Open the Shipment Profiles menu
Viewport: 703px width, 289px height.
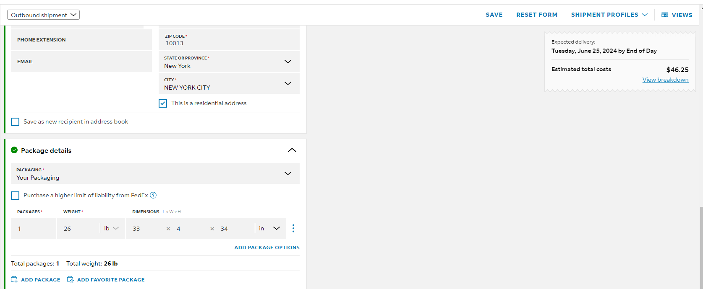click(609, 15)
